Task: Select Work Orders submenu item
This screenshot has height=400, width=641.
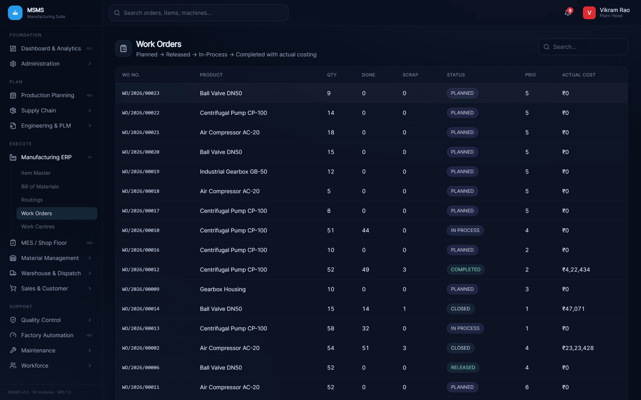Action: pos(56,214)
